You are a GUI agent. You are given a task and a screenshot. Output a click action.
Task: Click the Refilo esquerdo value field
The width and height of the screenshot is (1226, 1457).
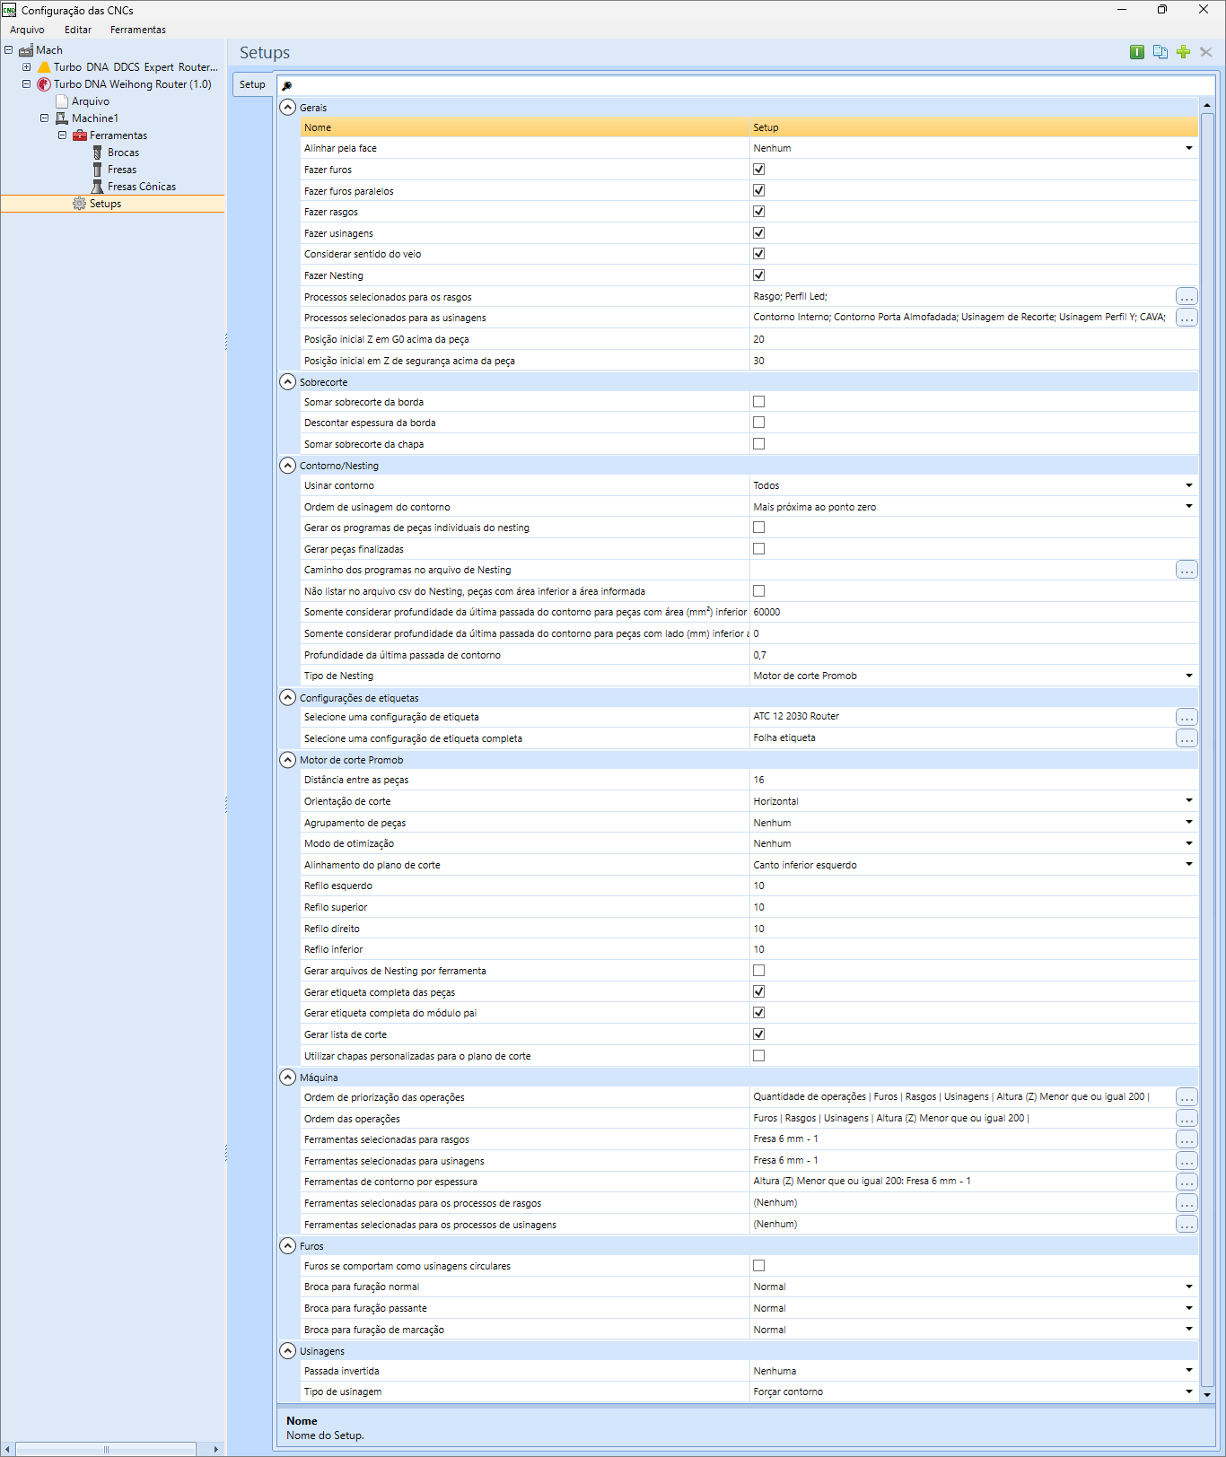(x=974, y=886)
